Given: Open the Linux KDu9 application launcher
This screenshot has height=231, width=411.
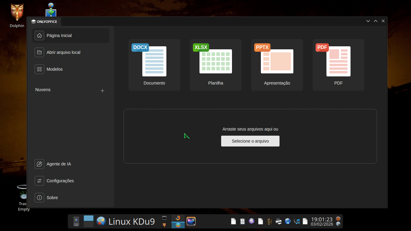Looking at the screenshot, I should click(x=125, y=221).
